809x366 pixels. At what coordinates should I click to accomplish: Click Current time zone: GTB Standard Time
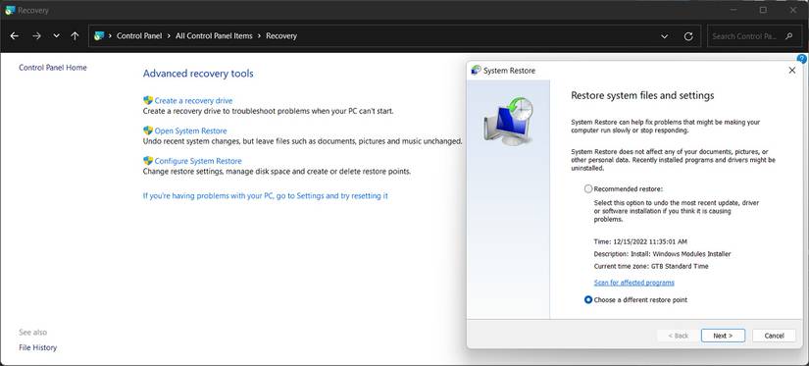tap(651, 266)
